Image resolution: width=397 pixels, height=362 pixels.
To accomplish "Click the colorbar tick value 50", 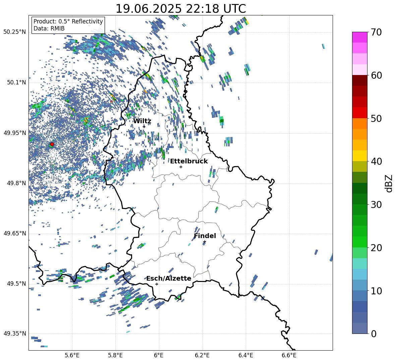I will (376, 119).
